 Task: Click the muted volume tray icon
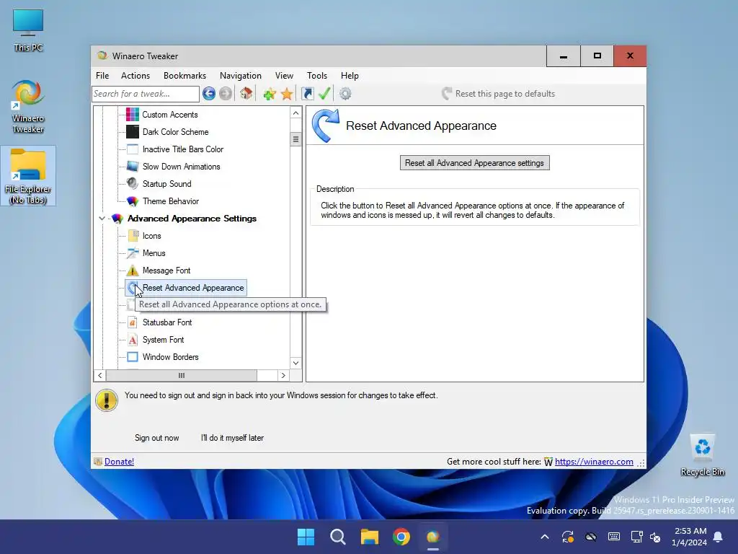[656, 537]
